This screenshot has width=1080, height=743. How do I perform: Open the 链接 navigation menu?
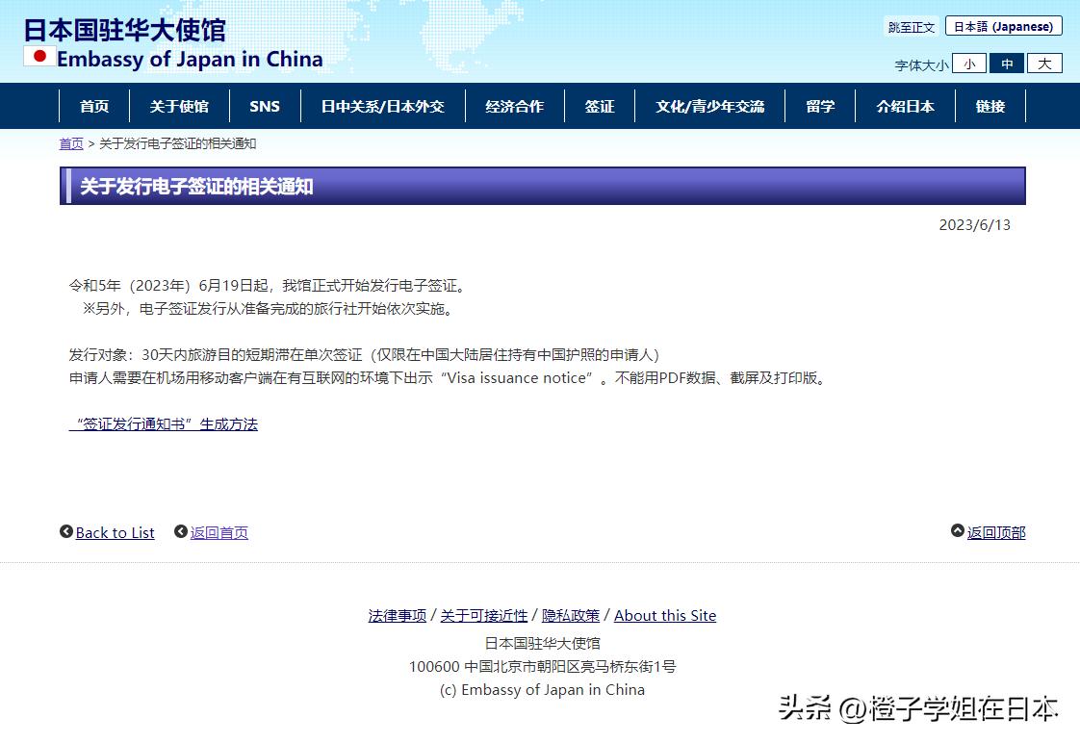point(990,106)
